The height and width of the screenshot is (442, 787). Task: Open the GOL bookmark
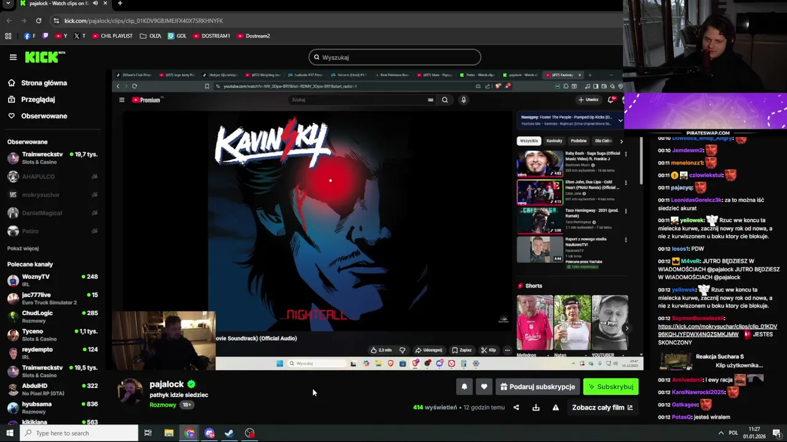177,36
